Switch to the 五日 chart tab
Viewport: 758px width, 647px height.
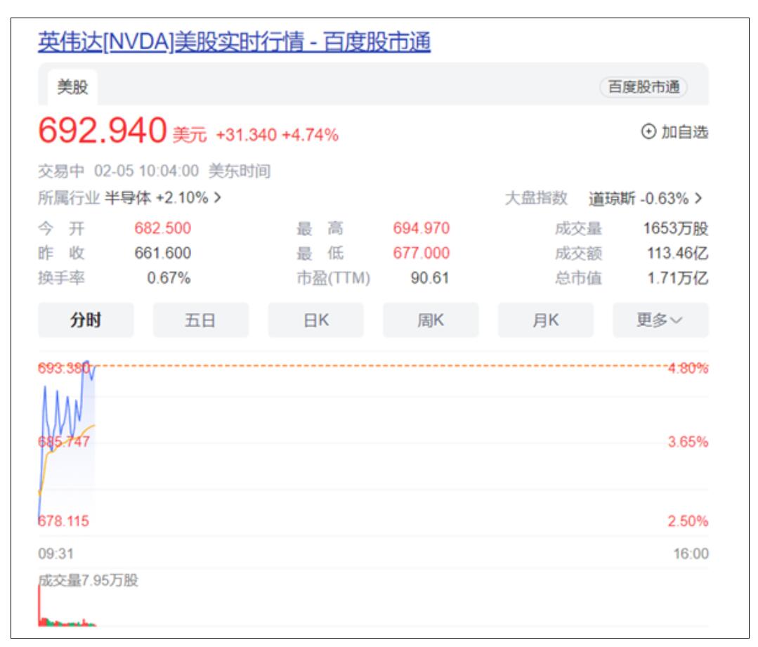click(x=201, y=320)
